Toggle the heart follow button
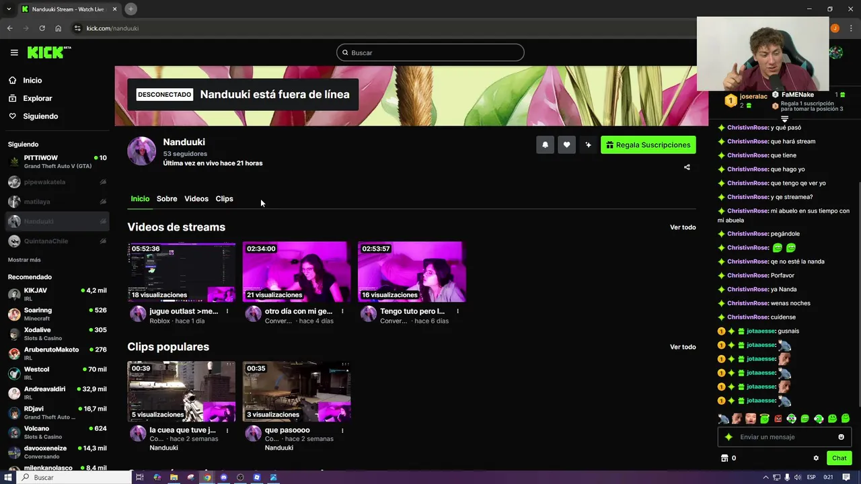 [x=566, y=145]
